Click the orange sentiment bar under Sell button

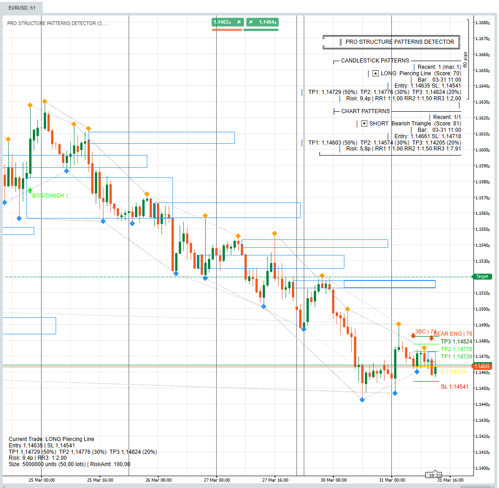[x=227, y=30]
